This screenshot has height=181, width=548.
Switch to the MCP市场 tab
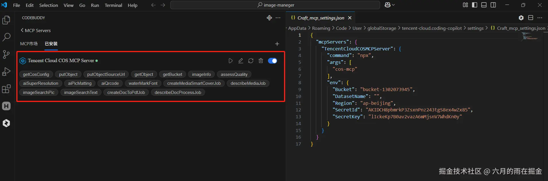coord(29,44)
